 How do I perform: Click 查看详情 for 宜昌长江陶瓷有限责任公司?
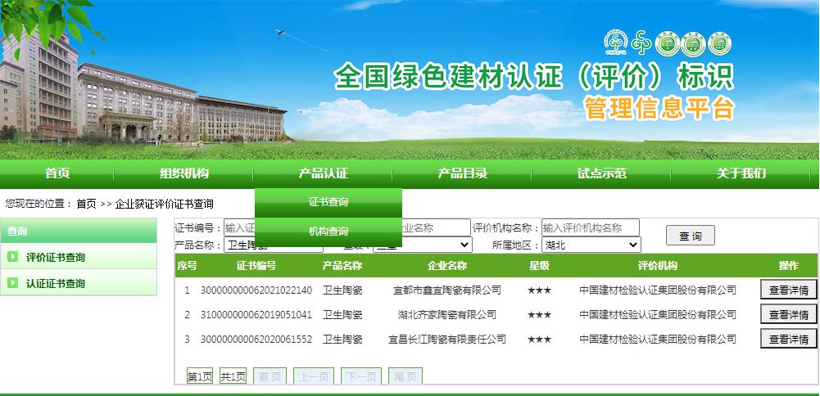click(789, 339)
